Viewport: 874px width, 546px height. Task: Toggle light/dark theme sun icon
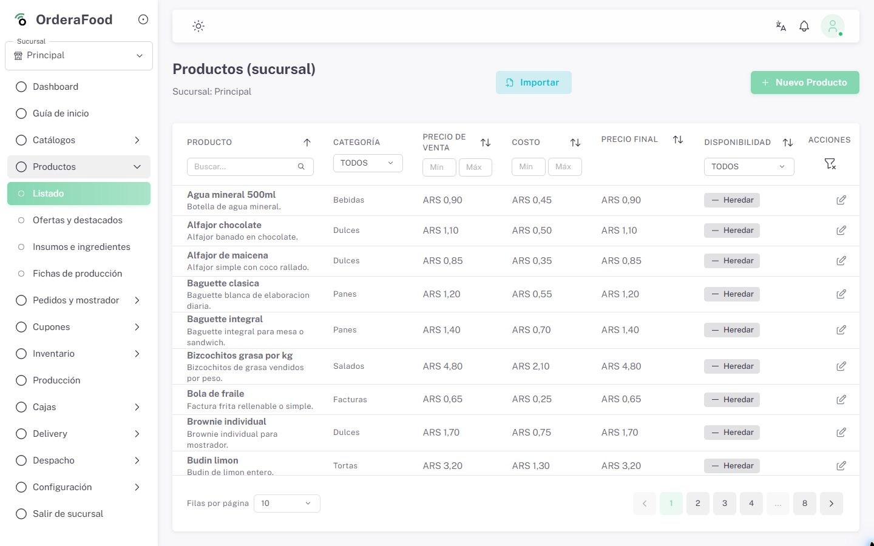(198, 26)
